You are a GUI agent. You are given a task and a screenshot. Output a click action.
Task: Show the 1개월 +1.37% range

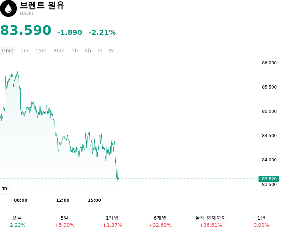coord(112,221)
